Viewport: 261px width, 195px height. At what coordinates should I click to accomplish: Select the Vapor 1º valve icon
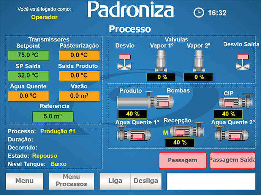(162, 61)
